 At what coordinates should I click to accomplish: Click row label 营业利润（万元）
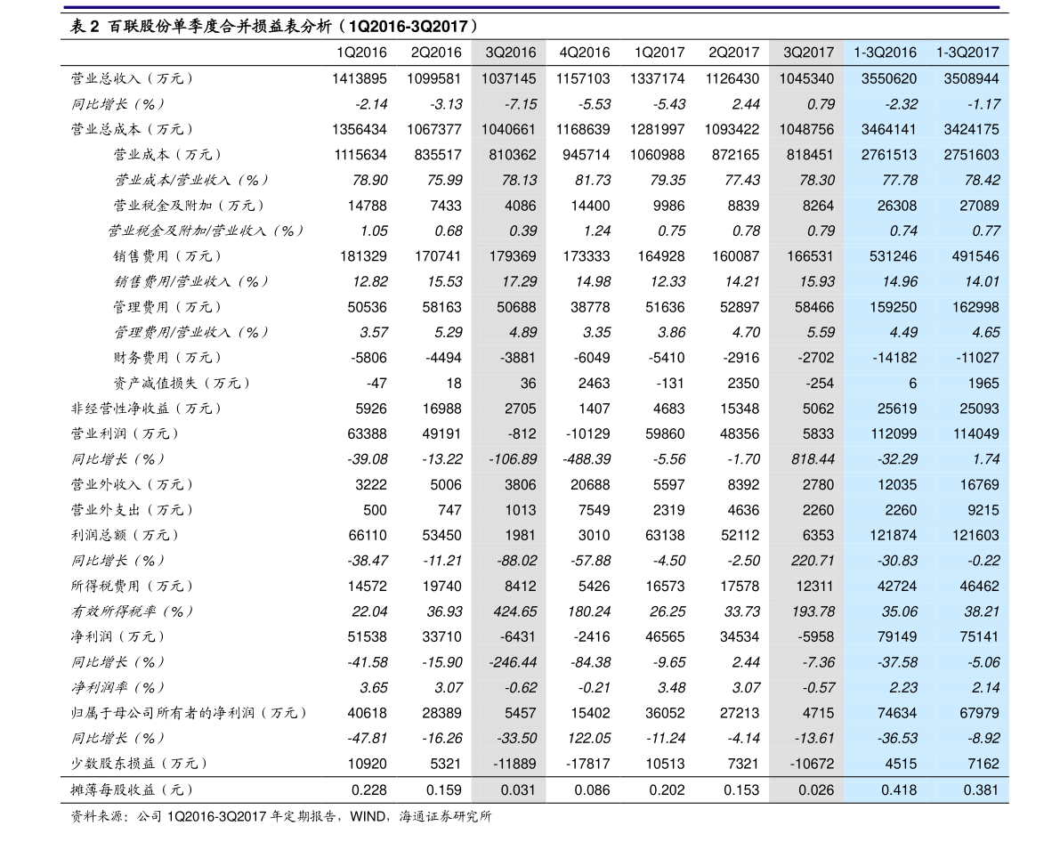tap(125, 433)
